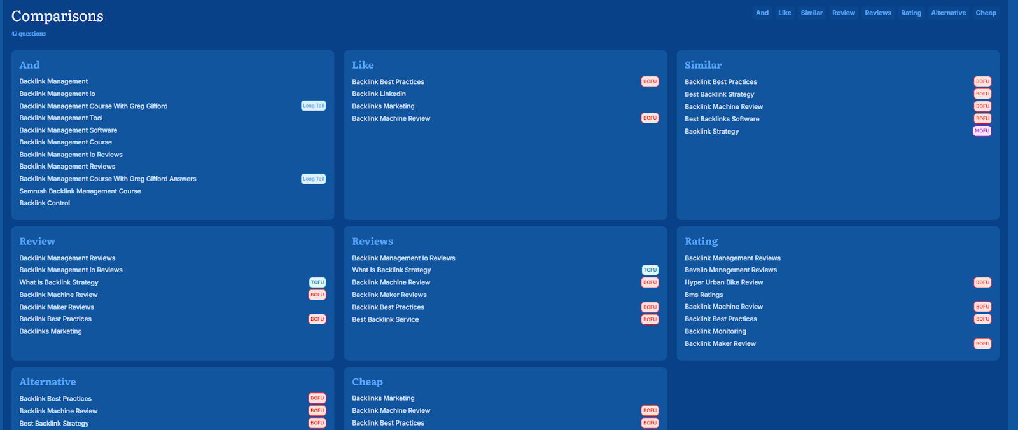
Task: Choose "Backlink Management Software" keyword
Action: click(68, 130)
